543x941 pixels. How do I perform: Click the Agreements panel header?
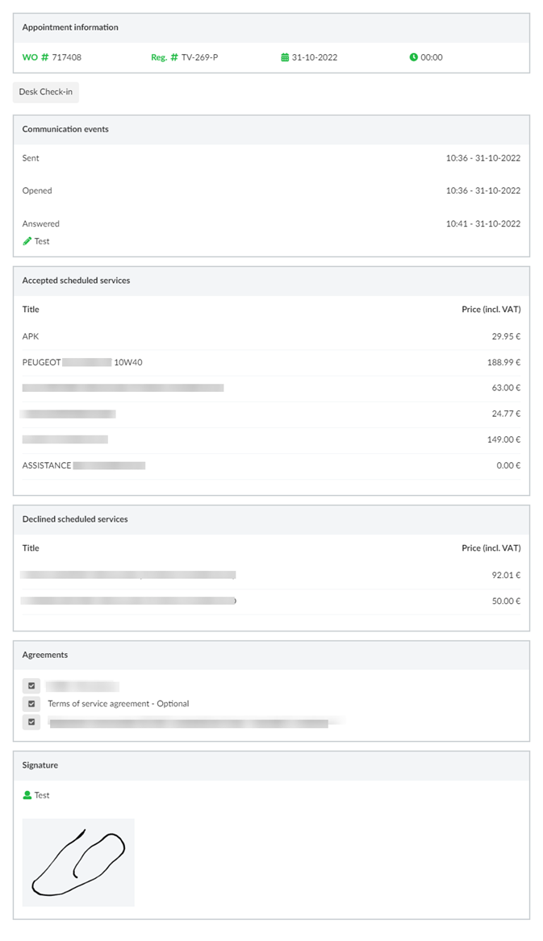45,655
